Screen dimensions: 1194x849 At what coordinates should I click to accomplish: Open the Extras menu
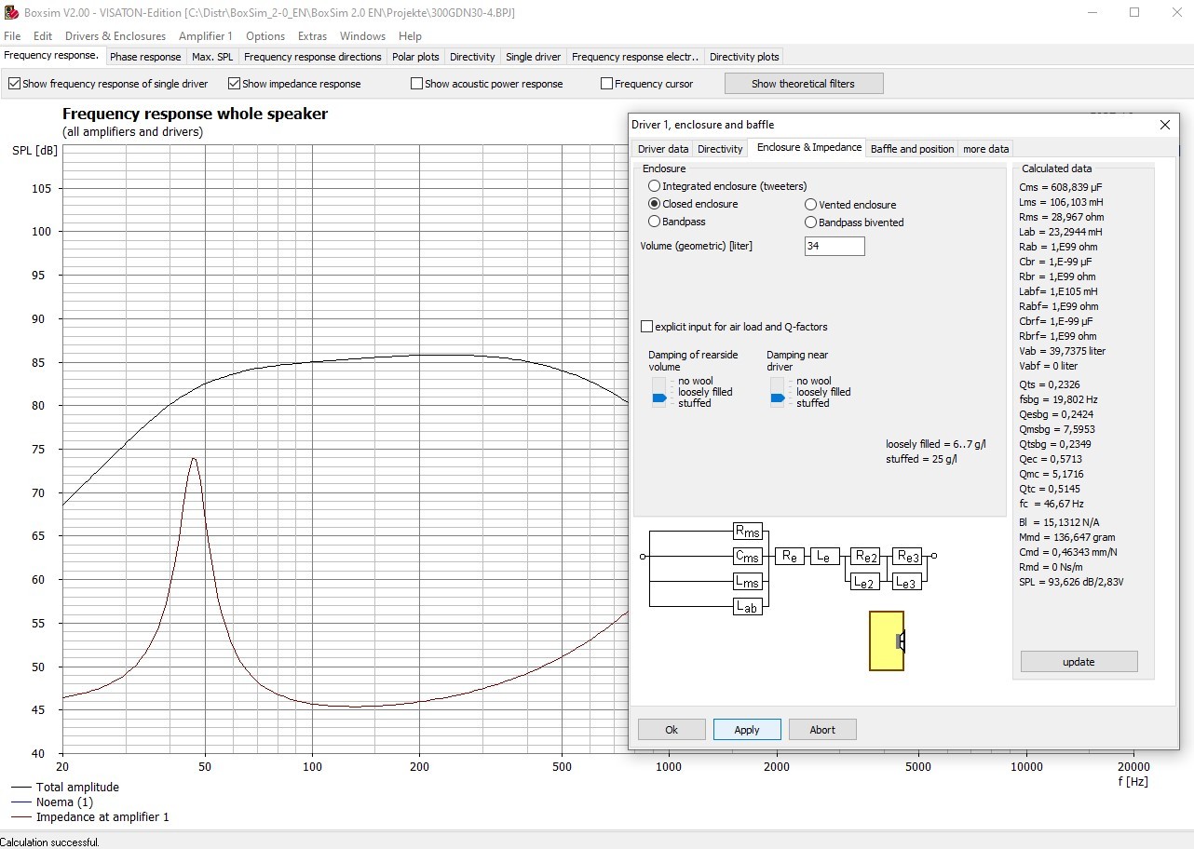(312, 36)
